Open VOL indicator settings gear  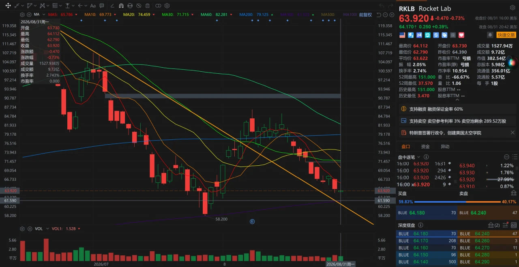pos(22,229)
